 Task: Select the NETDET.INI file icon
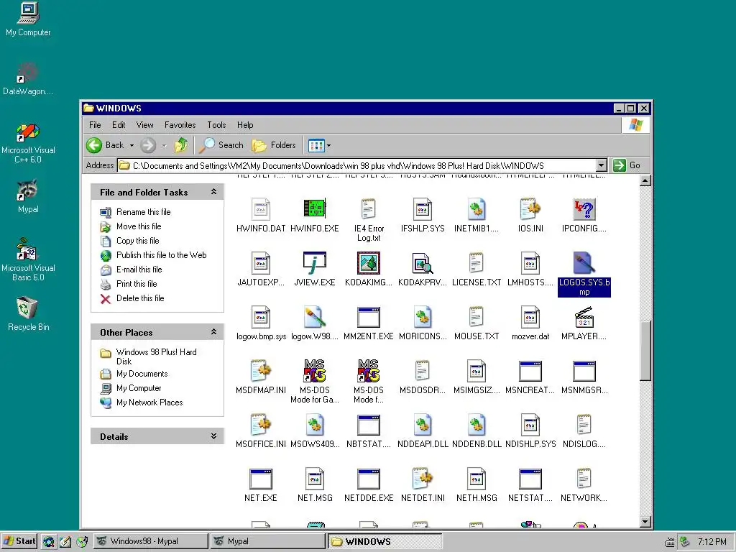[423, 479]
